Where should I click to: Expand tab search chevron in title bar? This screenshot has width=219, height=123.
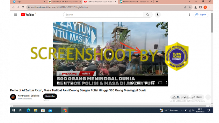pos(189,1)
